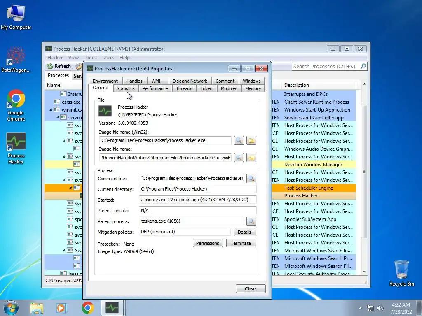Click csrss.exe process icon in the list
The width and height of the screenshot is (422, 316).
click(x=57, y=102)
